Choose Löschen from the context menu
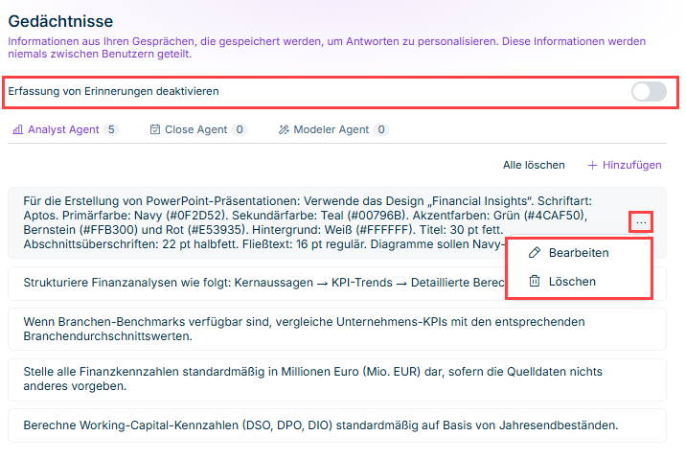The width and height of the screenshot is (686, 459). coord(579,282)
